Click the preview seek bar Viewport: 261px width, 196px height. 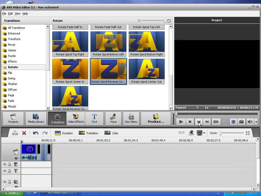(217, 114)
